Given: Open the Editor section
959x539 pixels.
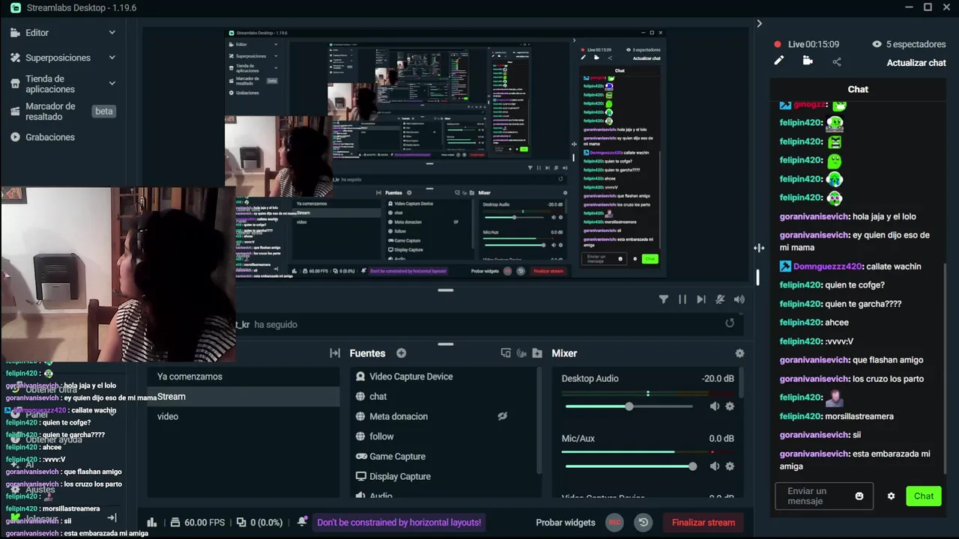Looking at the screenshot, I should (37, 33).
